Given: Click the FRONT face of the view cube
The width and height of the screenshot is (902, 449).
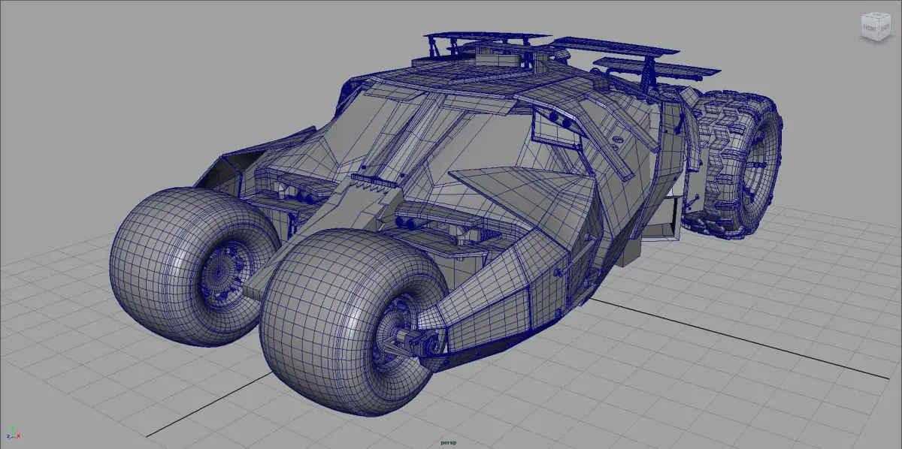Looking at the screenshot, I should pos(870,26).
